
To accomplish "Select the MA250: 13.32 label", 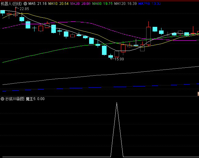I will point(150,4).
